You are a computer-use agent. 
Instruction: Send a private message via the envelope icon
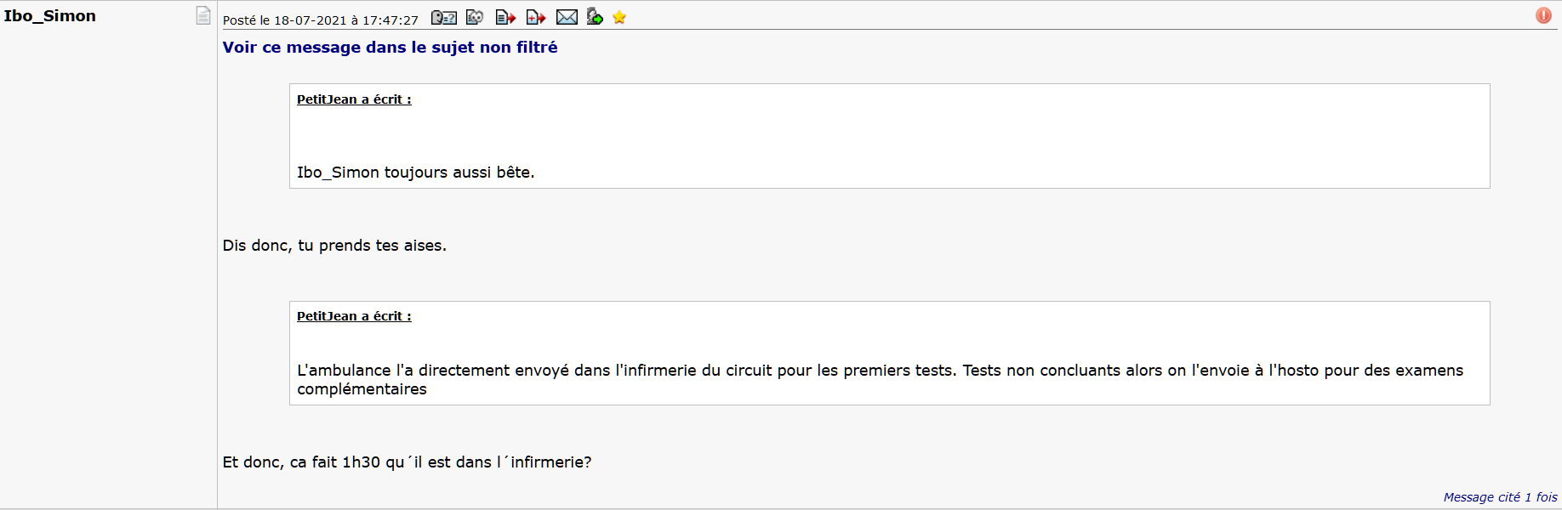point(567,17)
